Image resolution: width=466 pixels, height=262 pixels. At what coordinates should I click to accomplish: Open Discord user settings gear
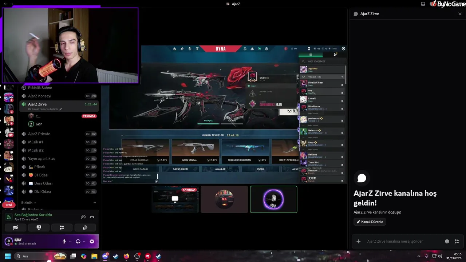(x=92, y=241)
